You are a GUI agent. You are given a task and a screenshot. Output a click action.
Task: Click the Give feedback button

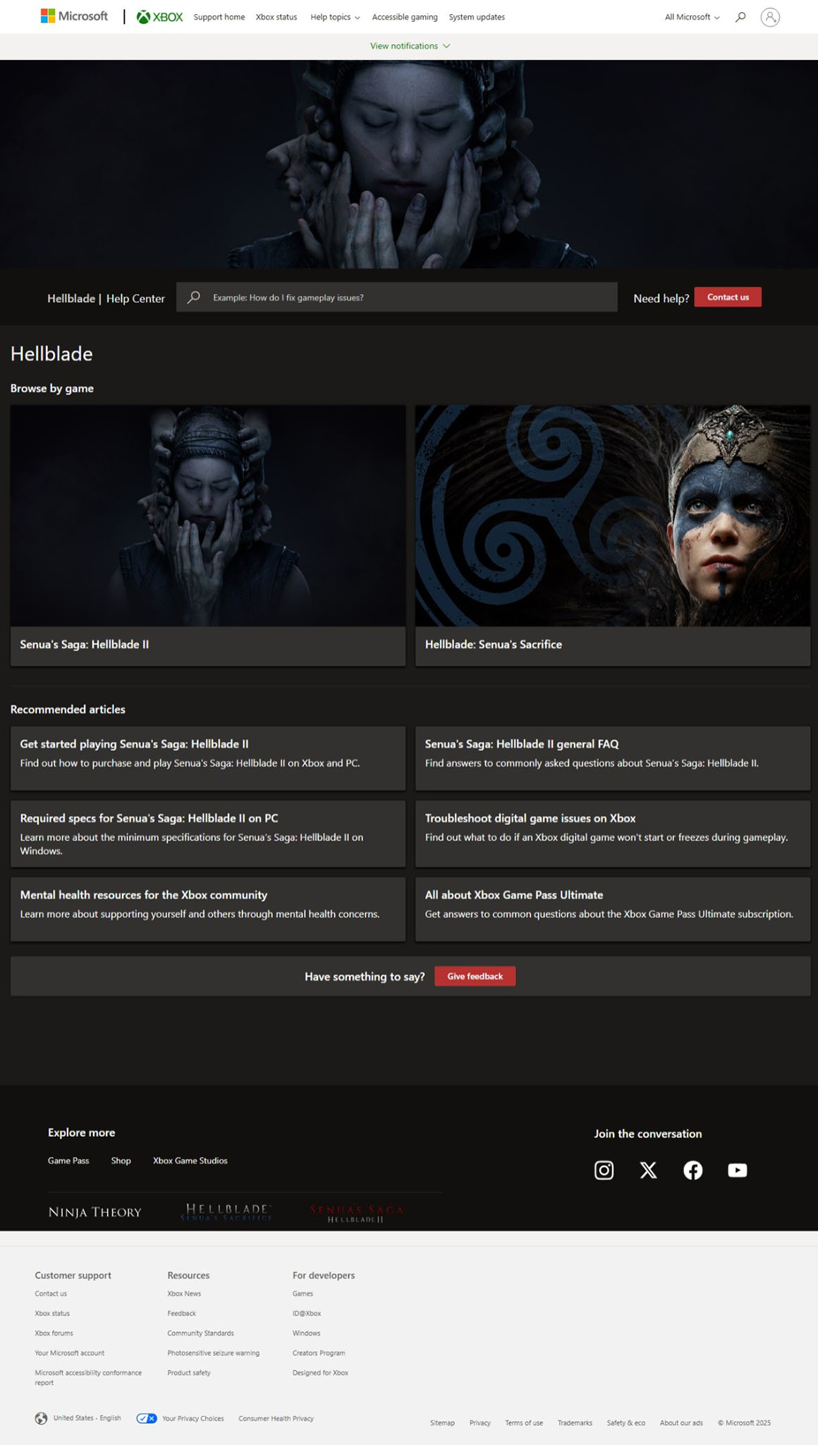pyautogui.click(x=475, y=976)
